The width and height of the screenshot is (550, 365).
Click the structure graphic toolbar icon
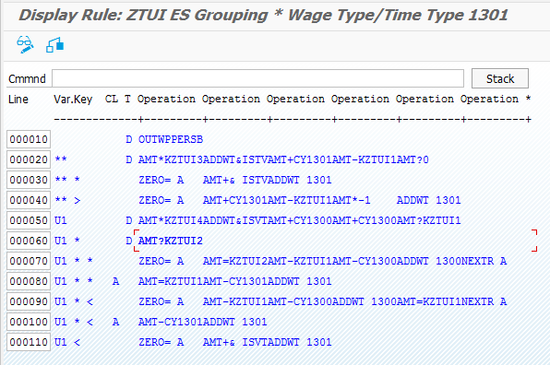[x=54, y=45]
